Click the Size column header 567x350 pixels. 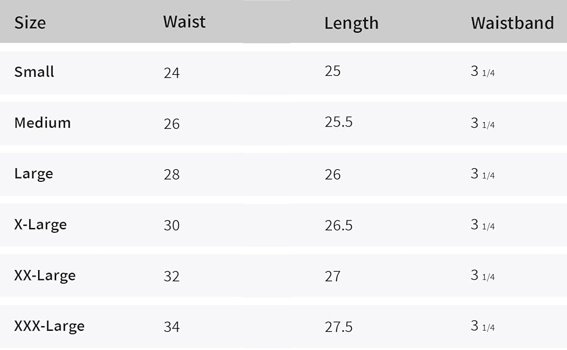point(30,23)
